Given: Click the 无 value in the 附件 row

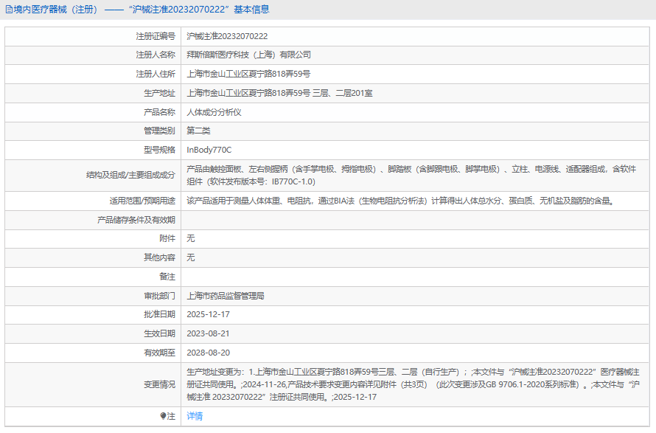Looking at the screenshot, I should (x=191, y=238).
